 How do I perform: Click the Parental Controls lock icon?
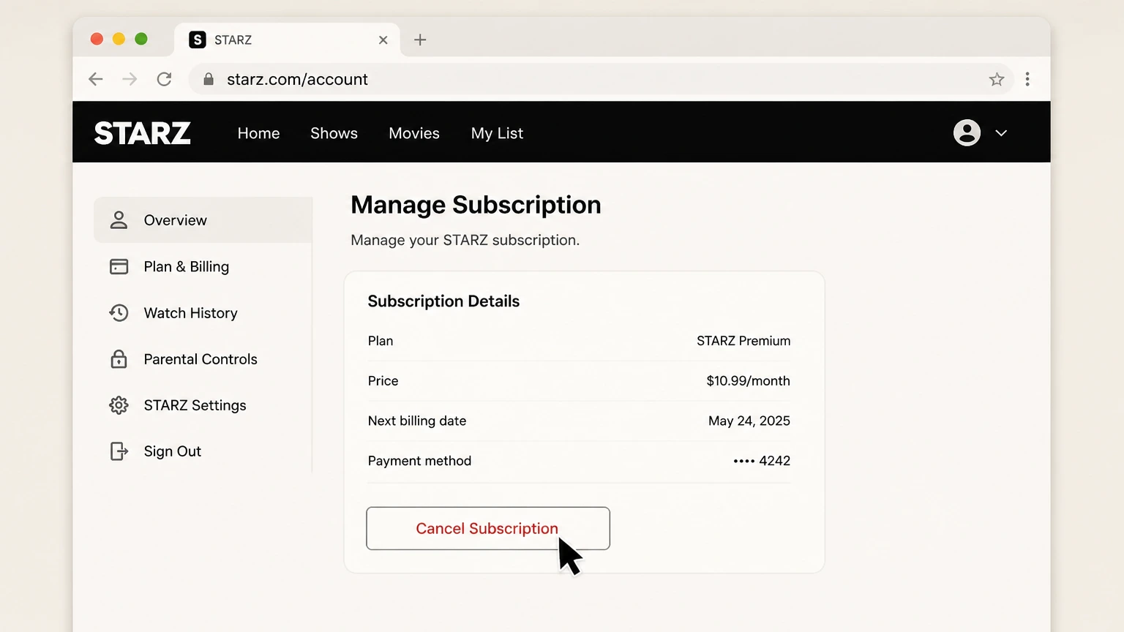coord(119,358)
